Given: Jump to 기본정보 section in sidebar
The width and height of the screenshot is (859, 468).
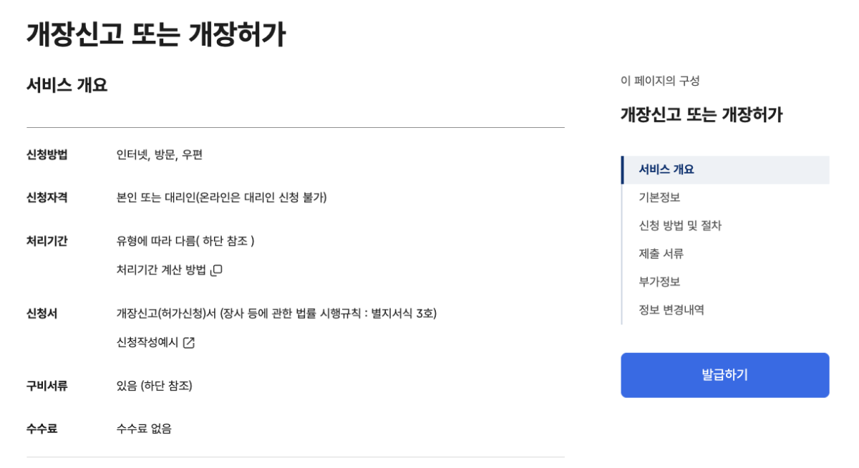Looking at the screenshot, I should click(659, 198).
